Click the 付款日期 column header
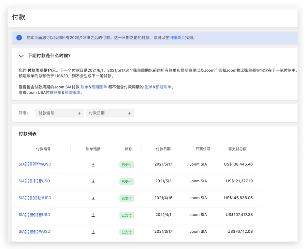This screenshot has width=305, height=249. point(163,149)
